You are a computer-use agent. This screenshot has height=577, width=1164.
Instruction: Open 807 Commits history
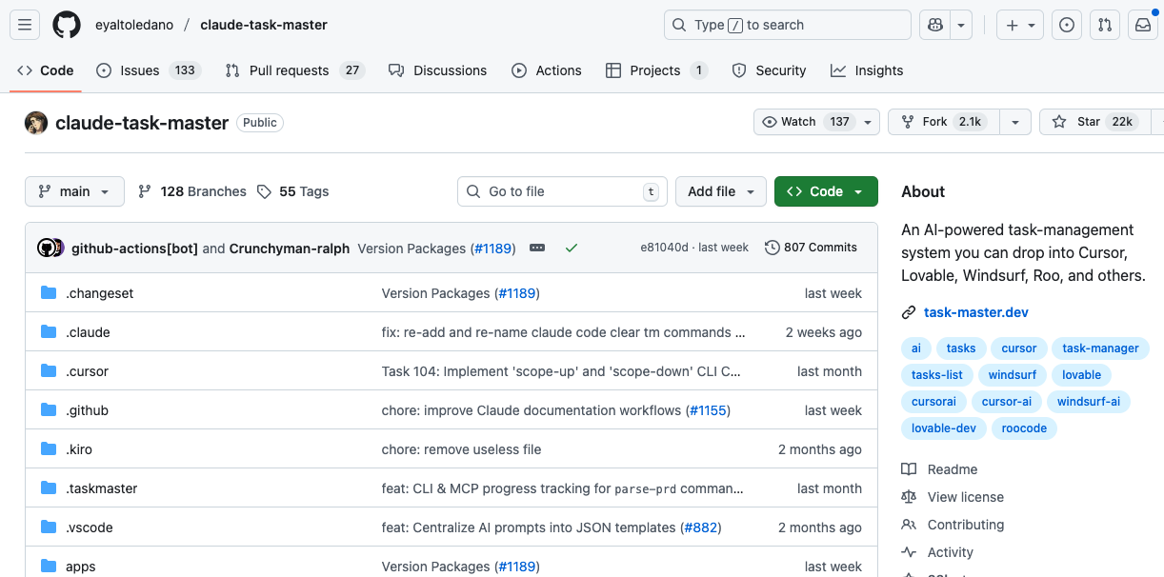[811, 248]
